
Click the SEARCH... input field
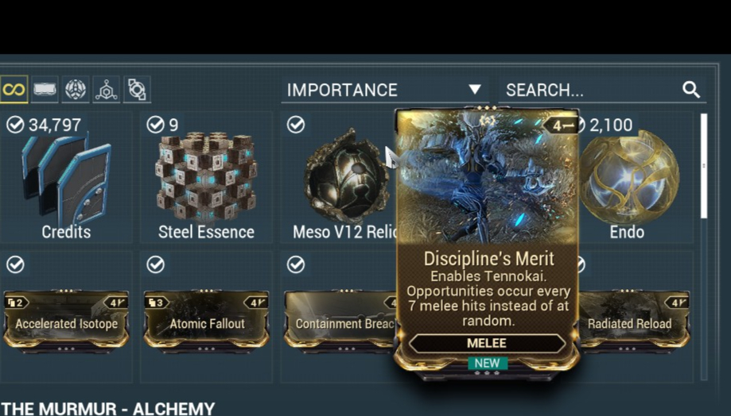pyautogui.click(x=602, y=90)
